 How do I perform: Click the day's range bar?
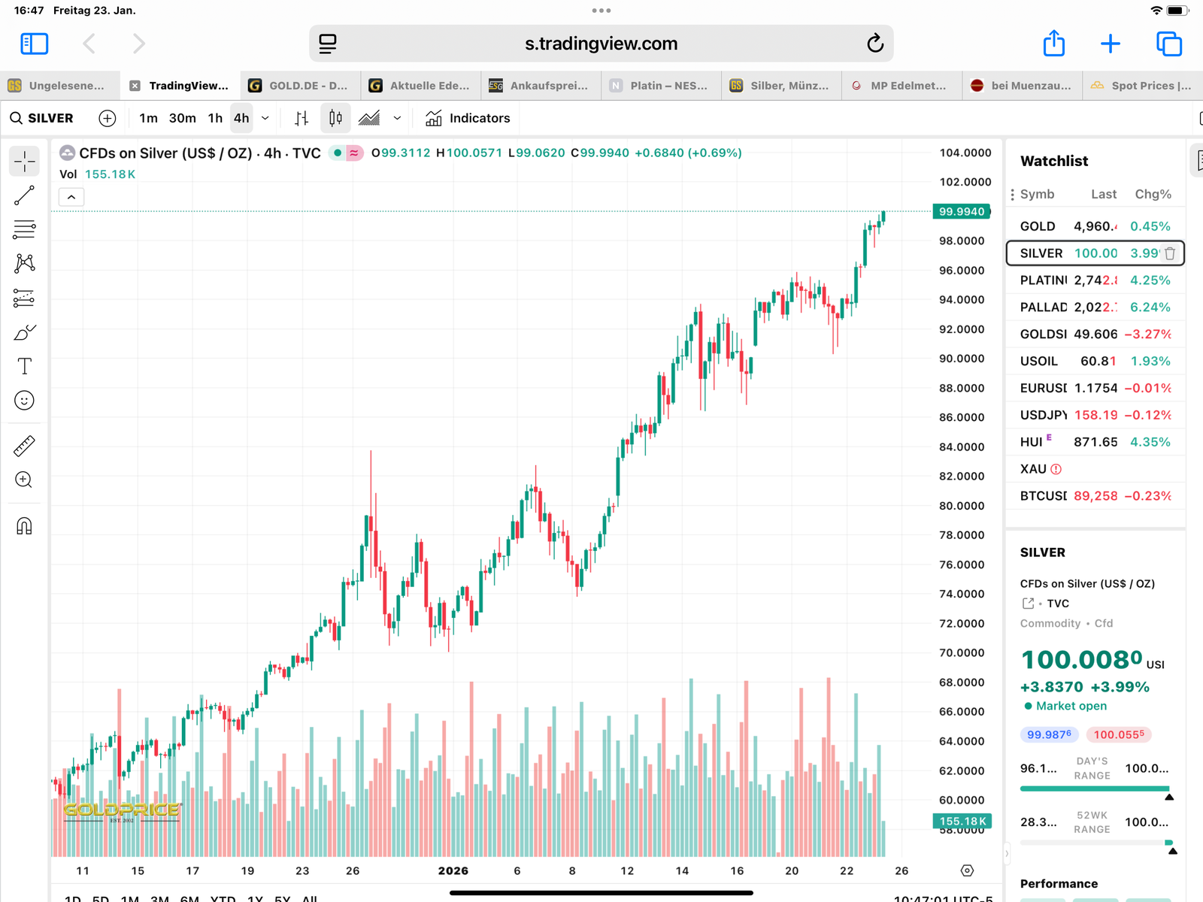click(1095, 788)
